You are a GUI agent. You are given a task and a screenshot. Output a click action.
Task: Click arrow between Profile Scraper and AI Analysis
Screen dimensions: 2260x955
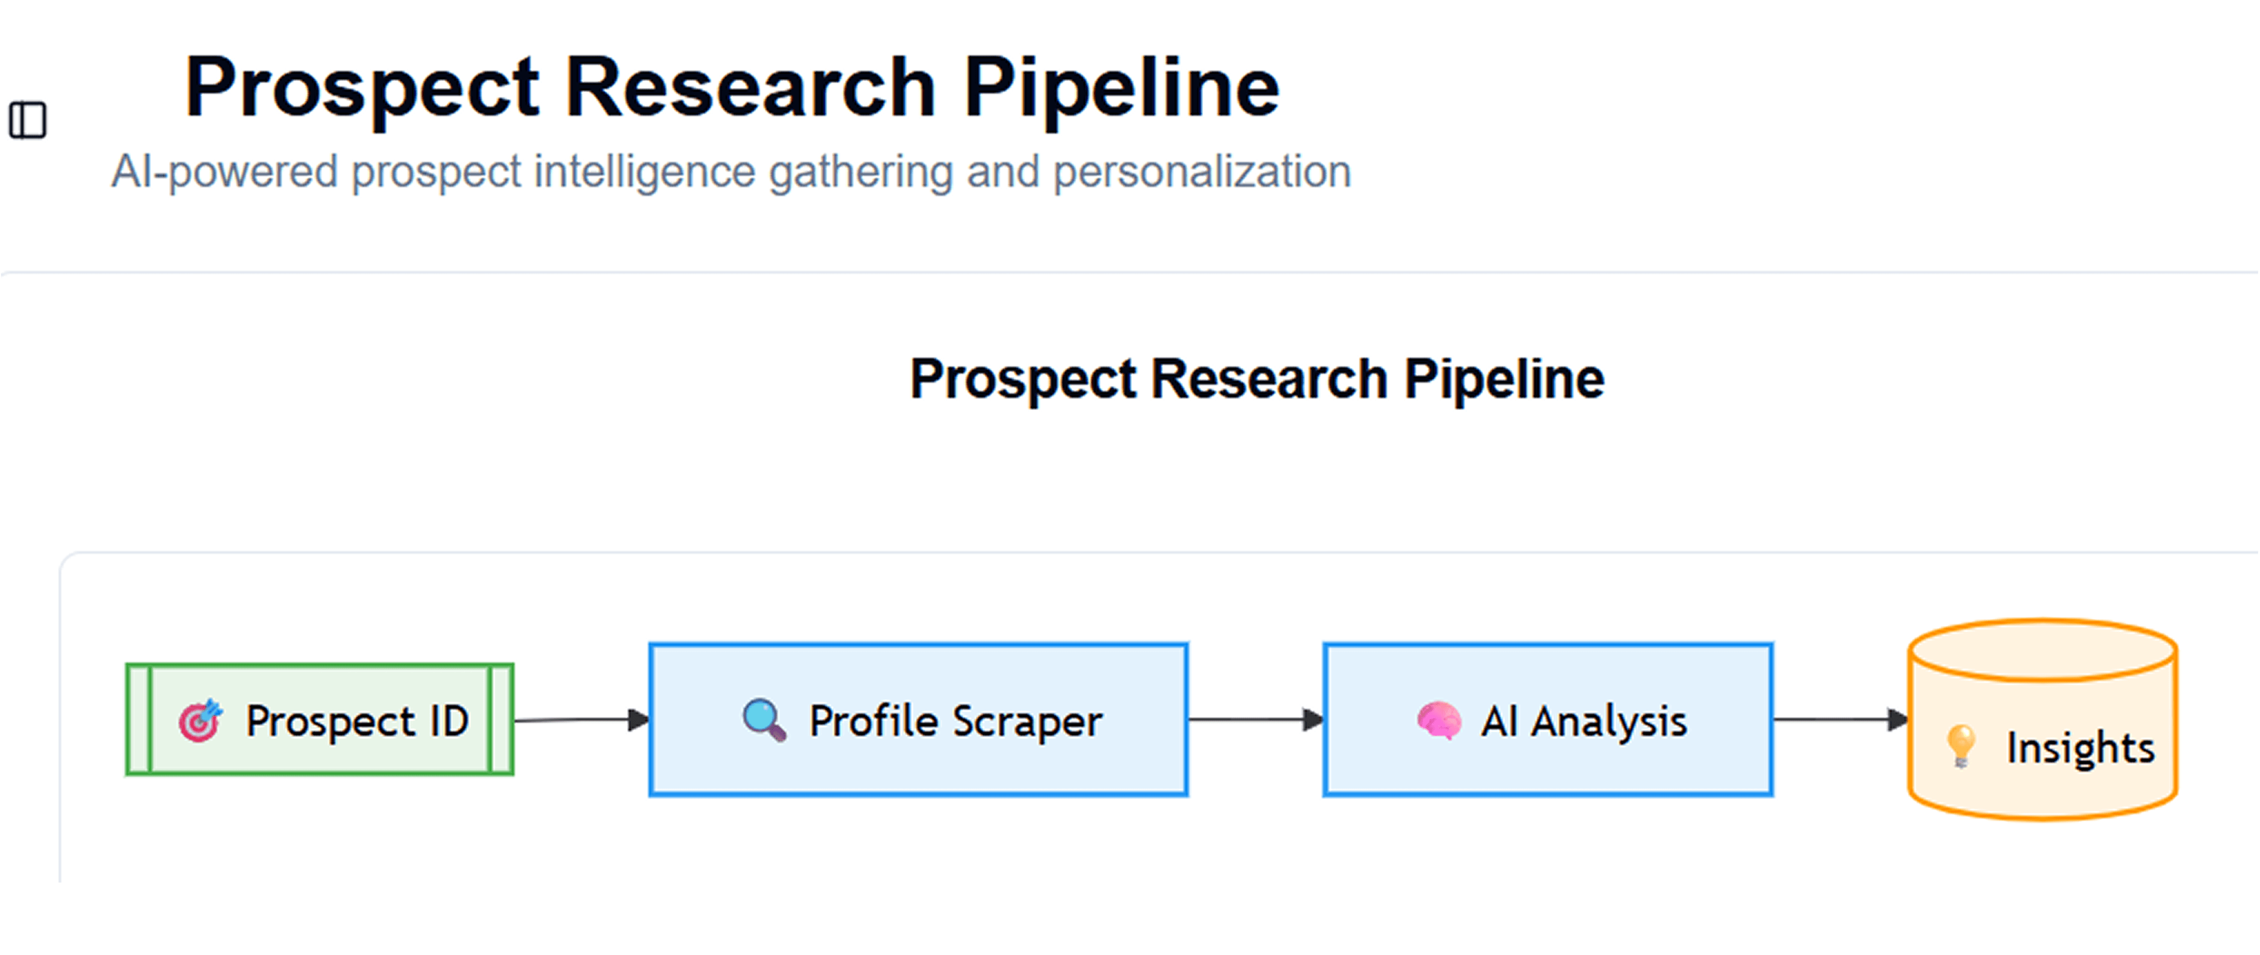pyautogui.click(x=1256, y=720)
